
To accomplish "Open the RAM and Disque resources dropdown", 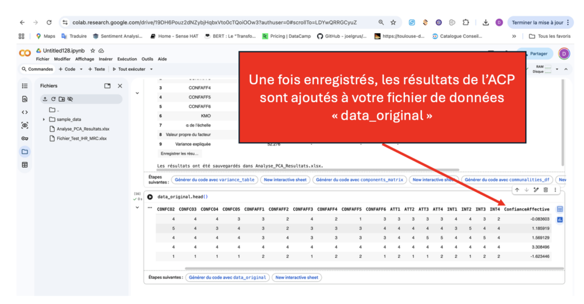I will 557,69.
